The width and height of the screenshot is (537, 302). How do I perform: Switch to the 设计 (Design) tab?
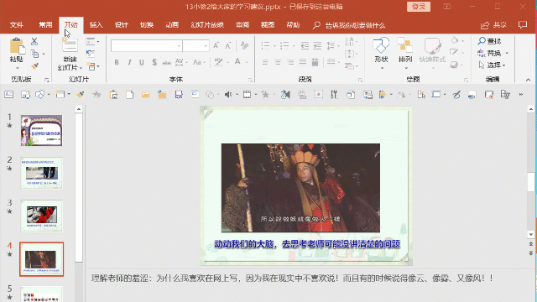121,24
